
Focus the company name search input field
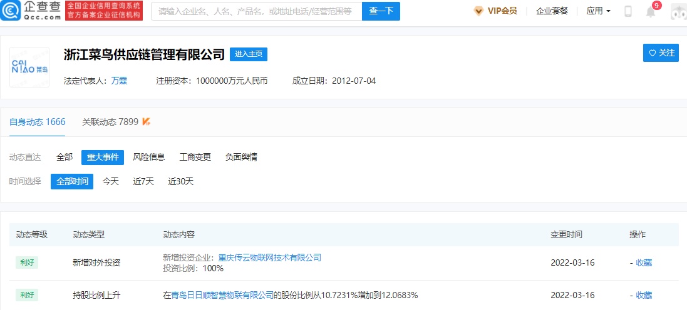pos(257,11)
